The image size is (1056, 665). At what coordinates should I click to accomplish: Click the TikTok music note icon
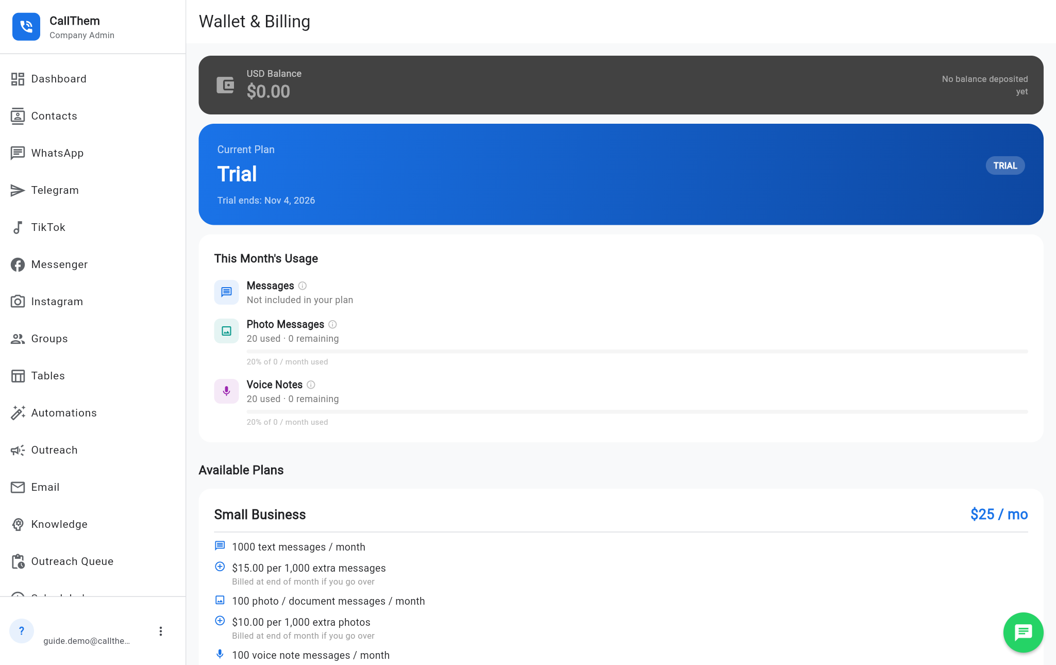coord(18,227)
